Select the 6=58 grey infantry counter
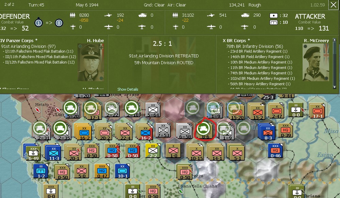The width and height of the screenshot is (340, 198). 184,131
